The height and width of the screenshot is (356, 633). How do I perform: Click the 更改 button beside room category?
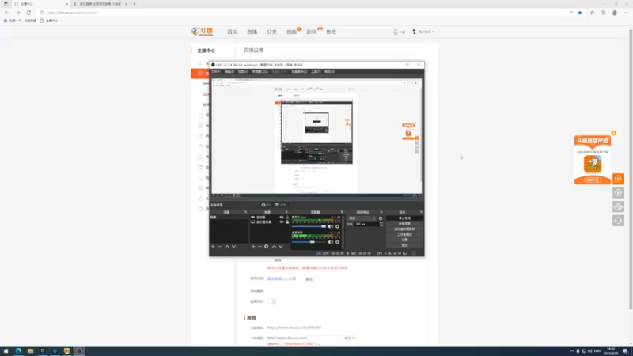point(309,279)
